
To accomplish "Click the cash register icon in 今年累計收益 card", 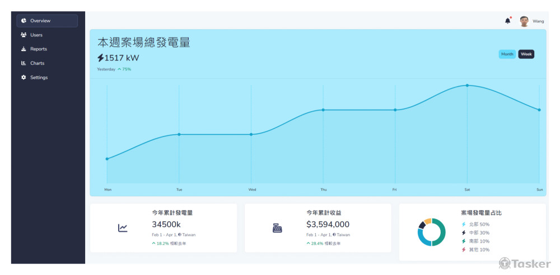I will 277,228.
